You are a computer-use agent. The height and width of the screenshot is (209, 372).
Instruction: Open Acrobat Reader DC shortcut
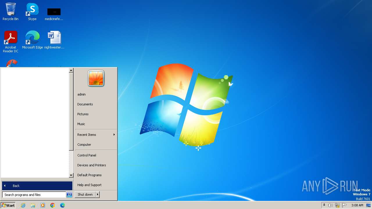click(11, 42)
